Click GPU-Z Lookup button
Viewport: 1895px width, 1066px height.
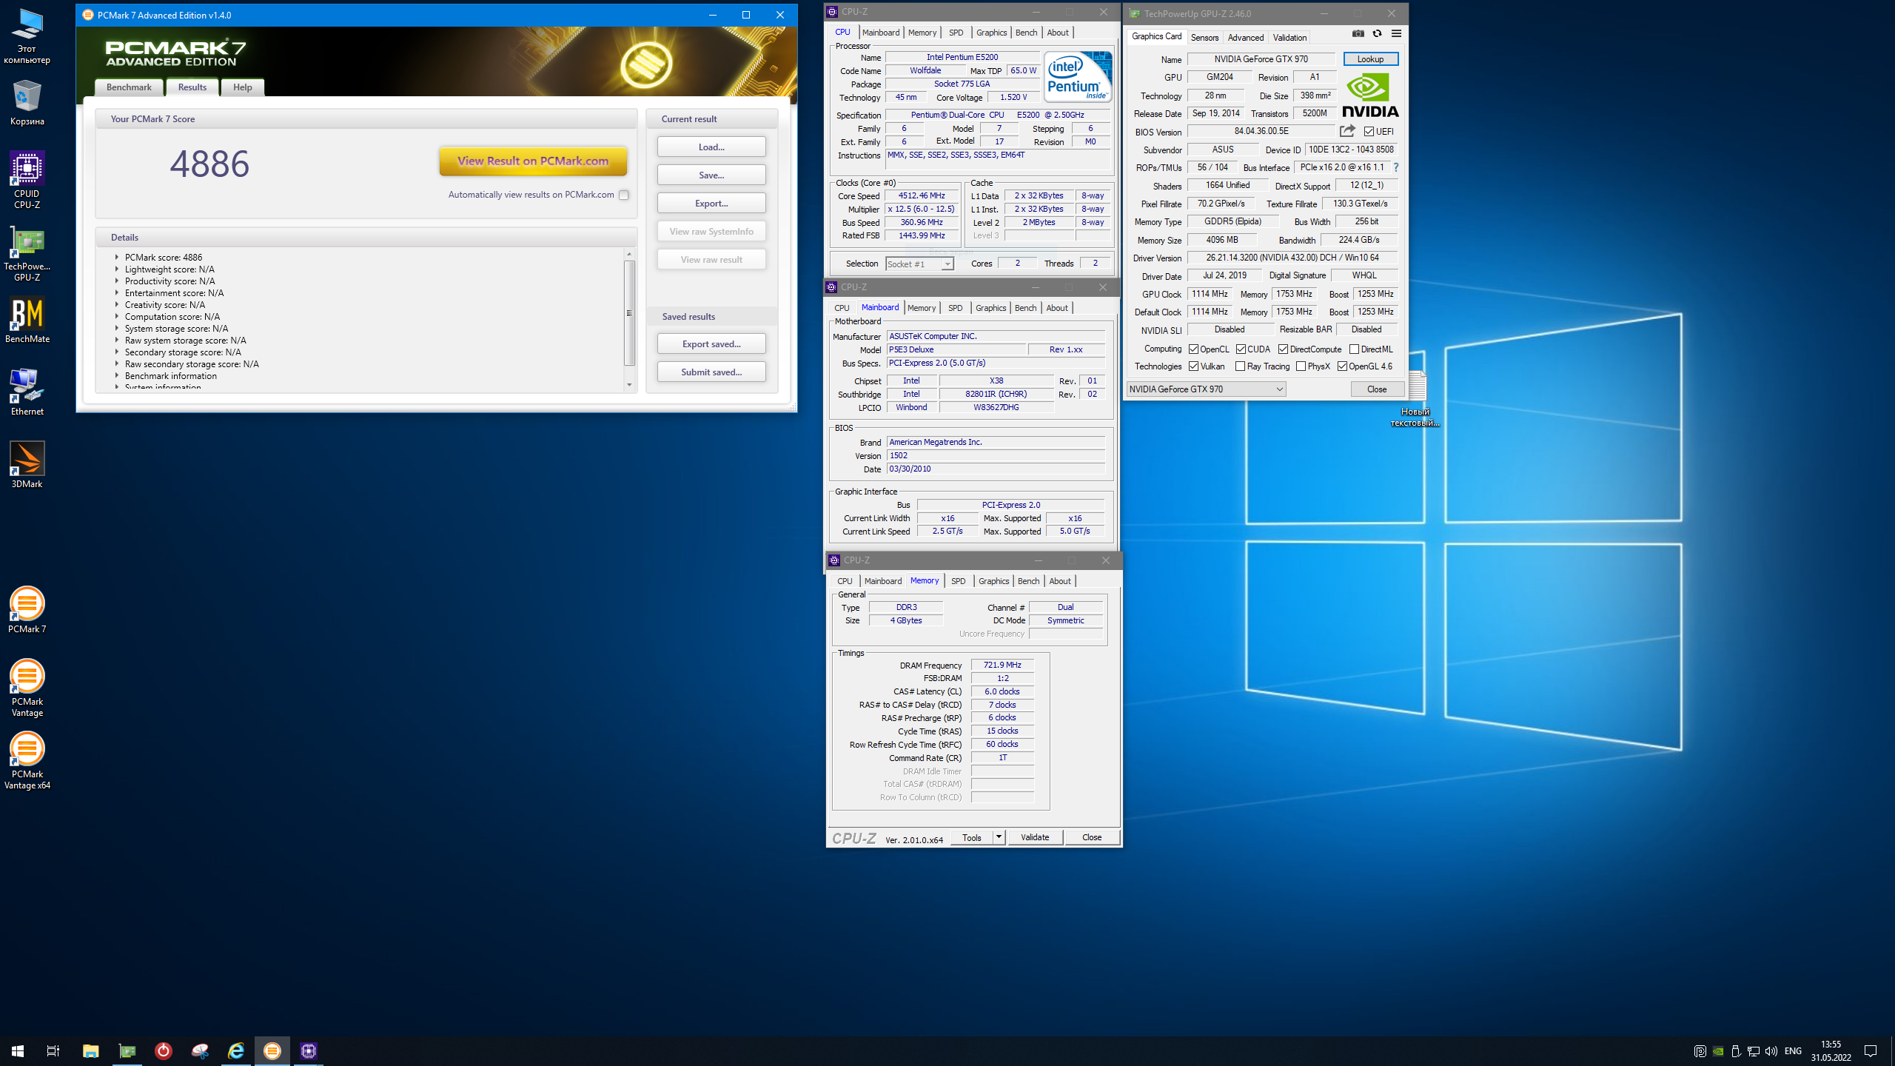pyautogui.click(x=1370, y=59)
